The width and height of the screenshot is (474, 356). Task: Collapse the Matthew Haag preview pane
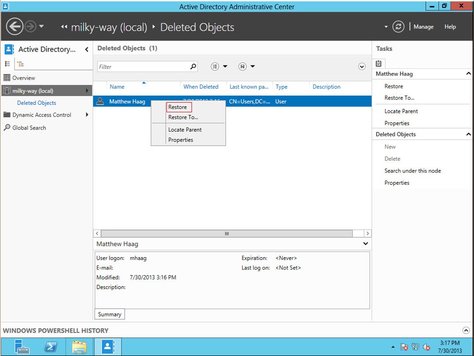(x=365, y=244)
